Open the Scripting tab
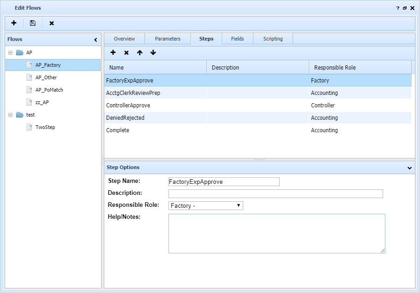Viewport: 420px width, 293px height. 273,39
